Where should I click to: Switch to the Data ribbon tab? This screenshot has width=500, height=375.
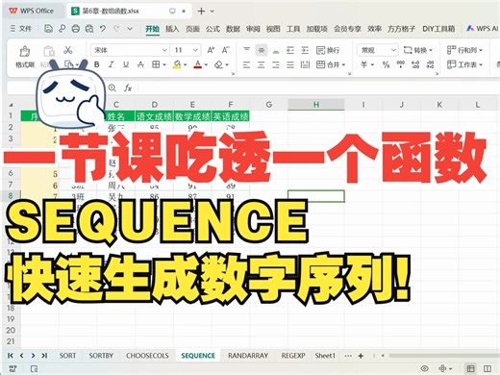point(233,29)
